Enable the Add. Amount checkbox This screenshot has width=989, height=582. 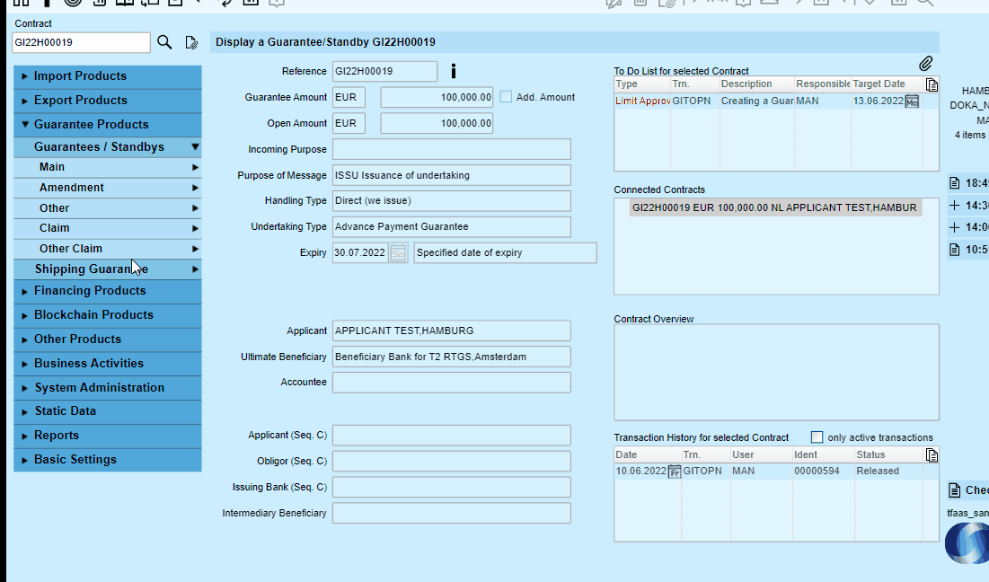pos(506,96)
